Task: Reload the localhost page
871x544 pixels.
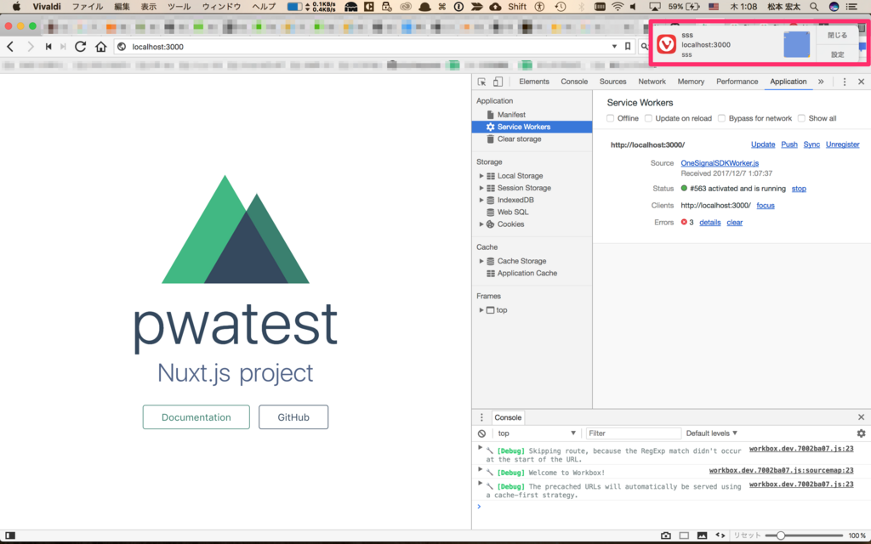Action: (81, 47)
